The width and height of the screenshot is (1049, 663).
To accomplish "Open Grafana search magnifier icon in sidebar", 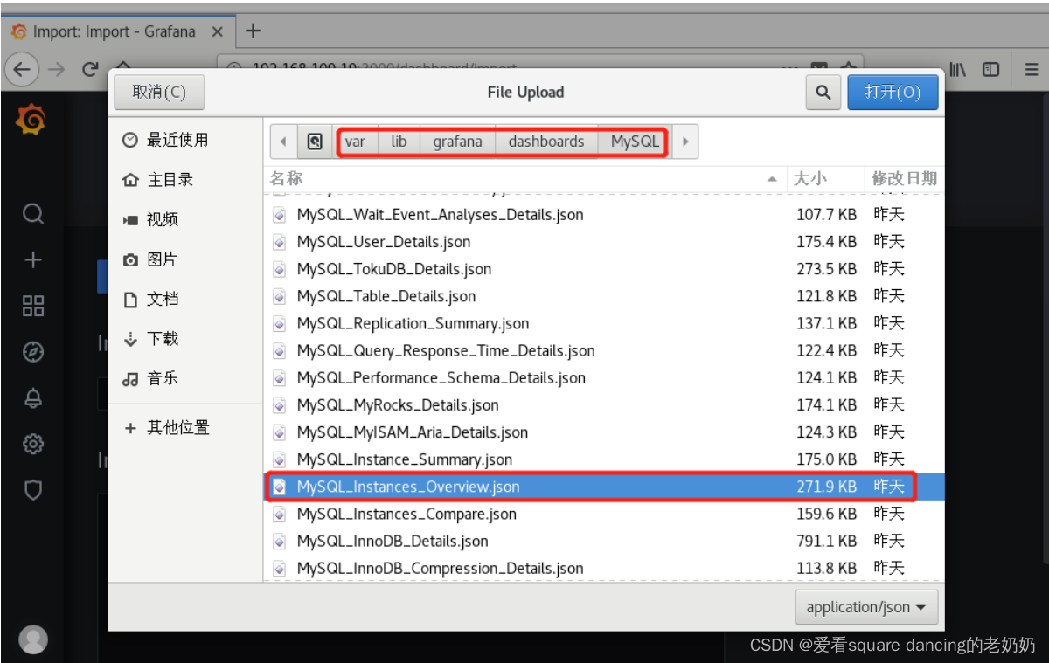I will pyautogui.click(x=33, y=214).
